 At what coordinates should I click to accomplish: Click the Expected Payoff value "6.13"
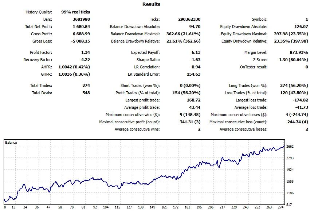[196, 52]
